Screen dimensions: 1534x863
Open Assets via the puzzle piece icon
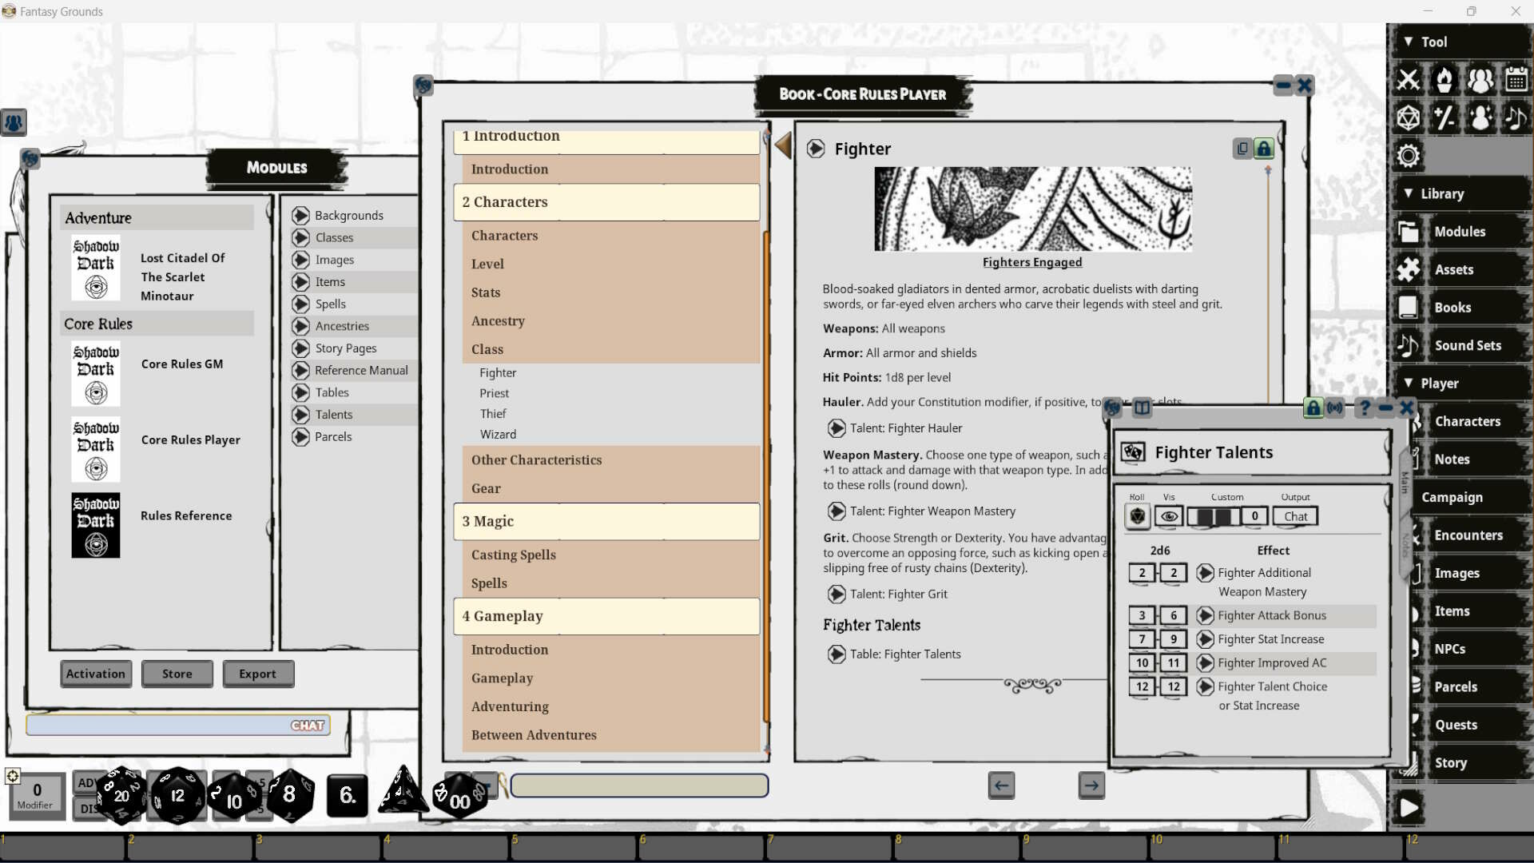[x=1409, y=269]
